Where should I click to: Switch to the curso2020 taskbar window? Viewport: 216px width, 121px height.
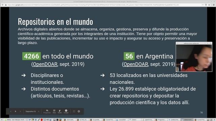[121, 120]
